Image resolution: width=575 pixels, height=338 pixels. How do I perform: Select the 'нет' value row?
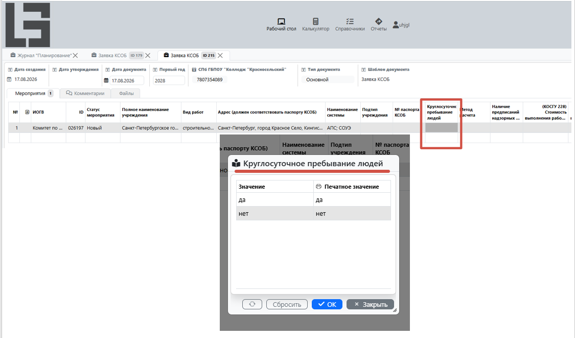(313, 214)
